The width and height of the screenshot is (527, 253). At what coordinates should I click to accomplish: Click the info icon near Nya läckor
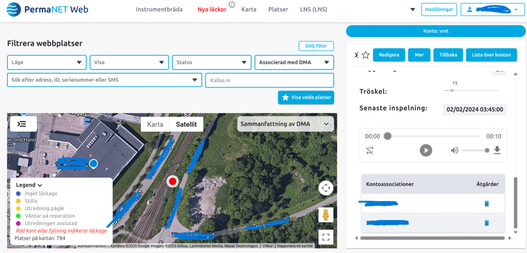click(x=232, y=5)
